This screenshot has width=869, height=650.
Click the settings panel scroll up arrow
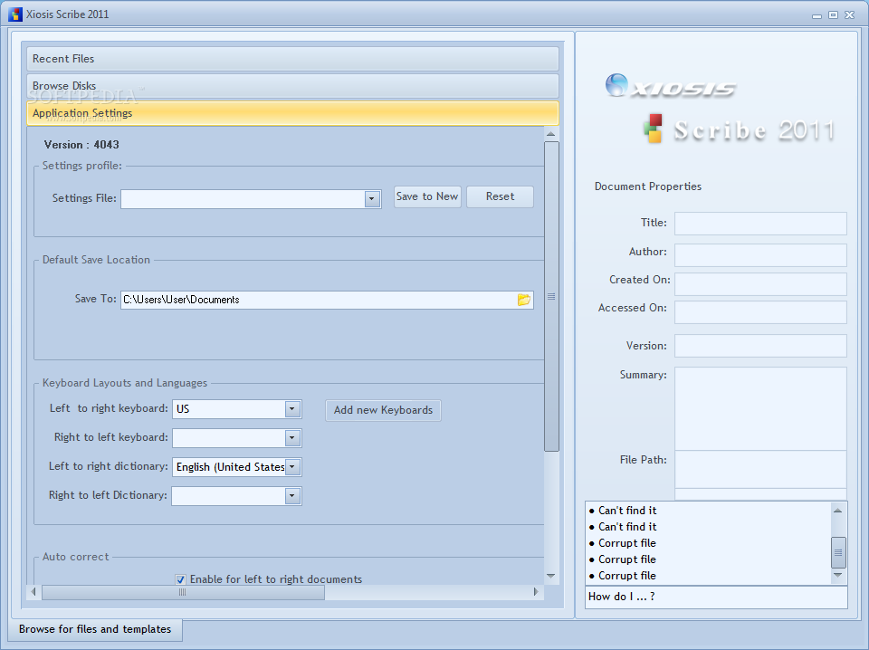[x=551, y=134]
